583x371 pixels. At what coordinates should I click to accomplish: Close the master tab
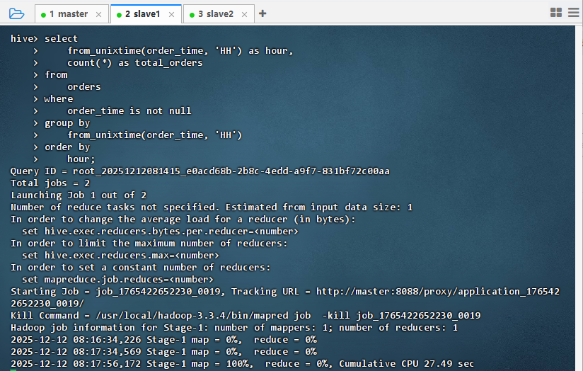tap(98, 14)
